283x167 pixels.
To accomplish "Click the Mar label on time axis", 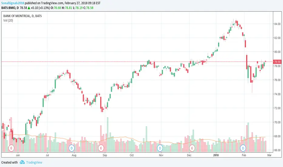I will point(269,155).
